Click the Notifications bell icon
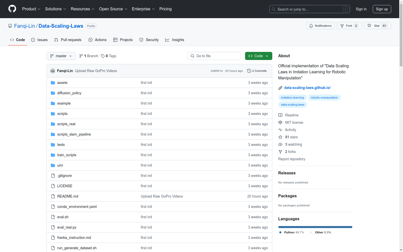This screenshot has height=252, width=403. pyautogui.click(x=311, y=26)
